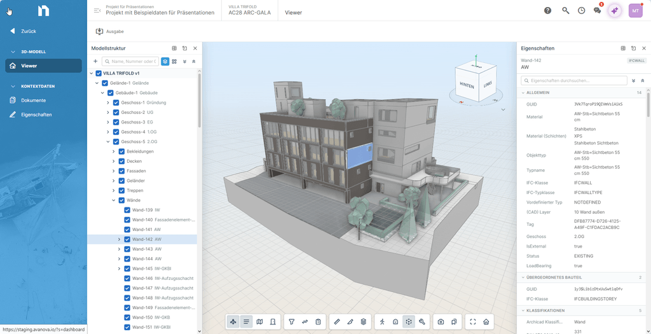Collapse the ALLGEMEIN properties section
The height and width of the screenshot is (334, 651).
(x=523, y=92)
